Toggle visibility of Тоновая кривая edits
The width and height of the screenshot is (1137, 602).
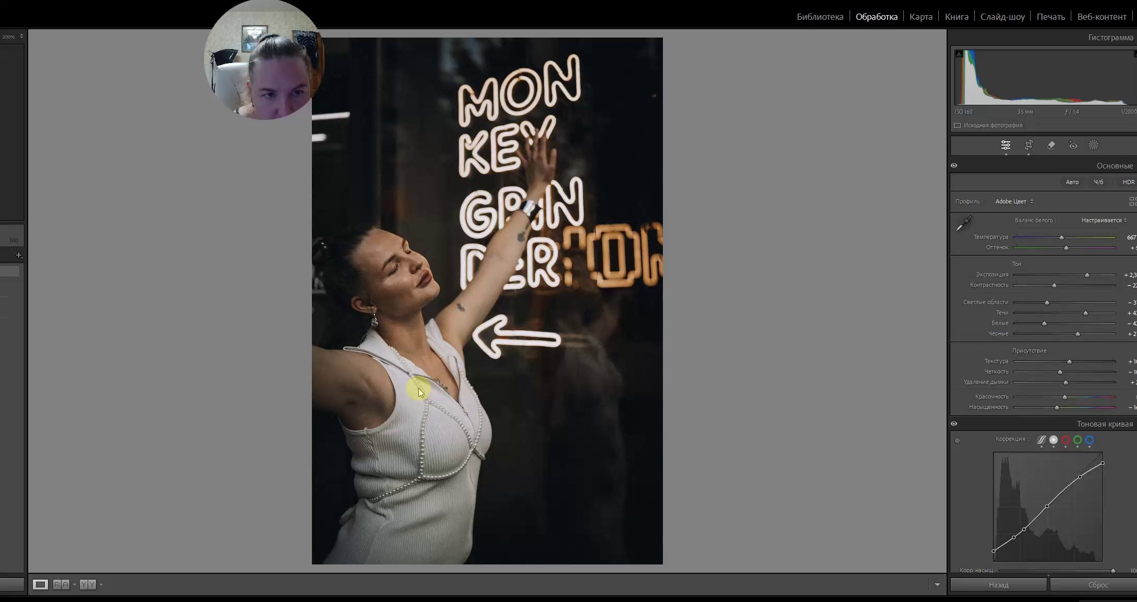pyautogui.click(x=954, y=424)
